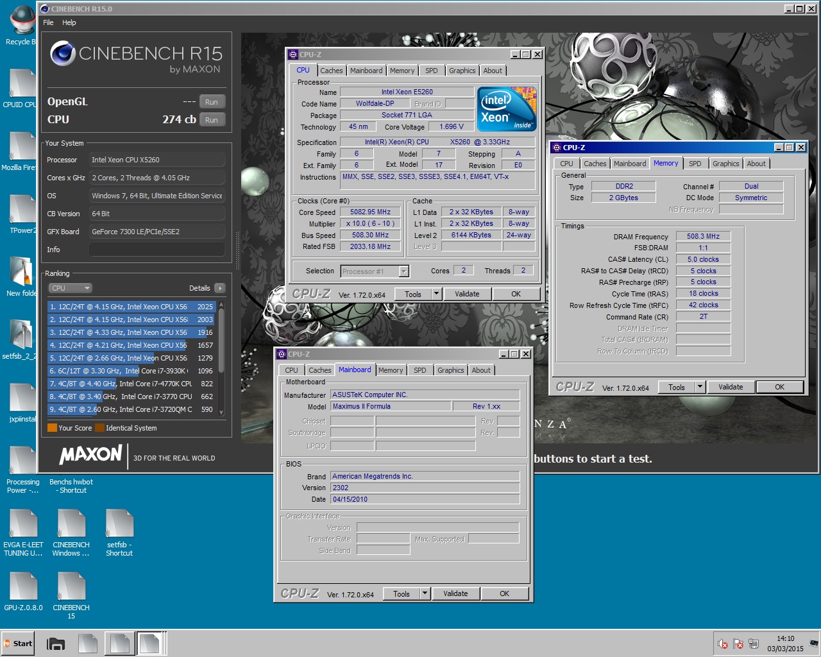Click the Core Speed 5082.95 MHz value
Viewport: 821px width, 657px height.
(371, 212)
